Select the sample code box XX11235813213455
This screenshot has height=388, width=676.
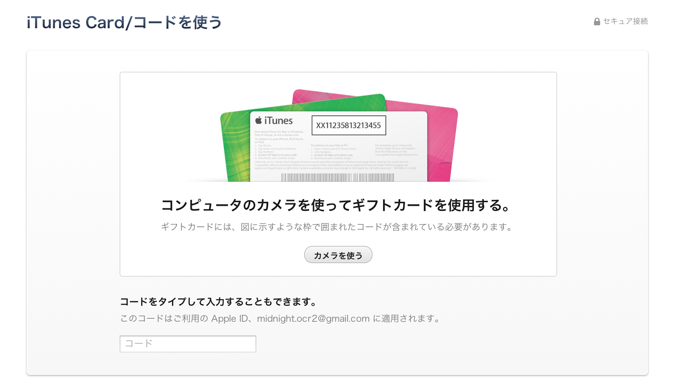[x=349, y=125]
